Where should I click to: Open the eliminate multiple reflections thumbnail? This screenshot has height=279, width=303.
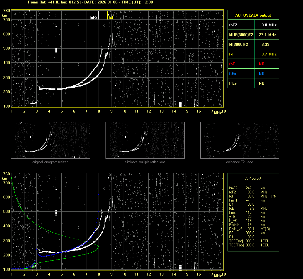pyautogui.click(x=145, y=140)
